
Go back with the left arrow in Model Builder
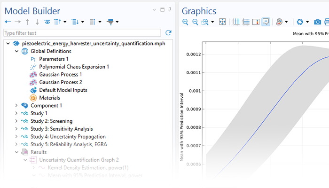point(8,22)
